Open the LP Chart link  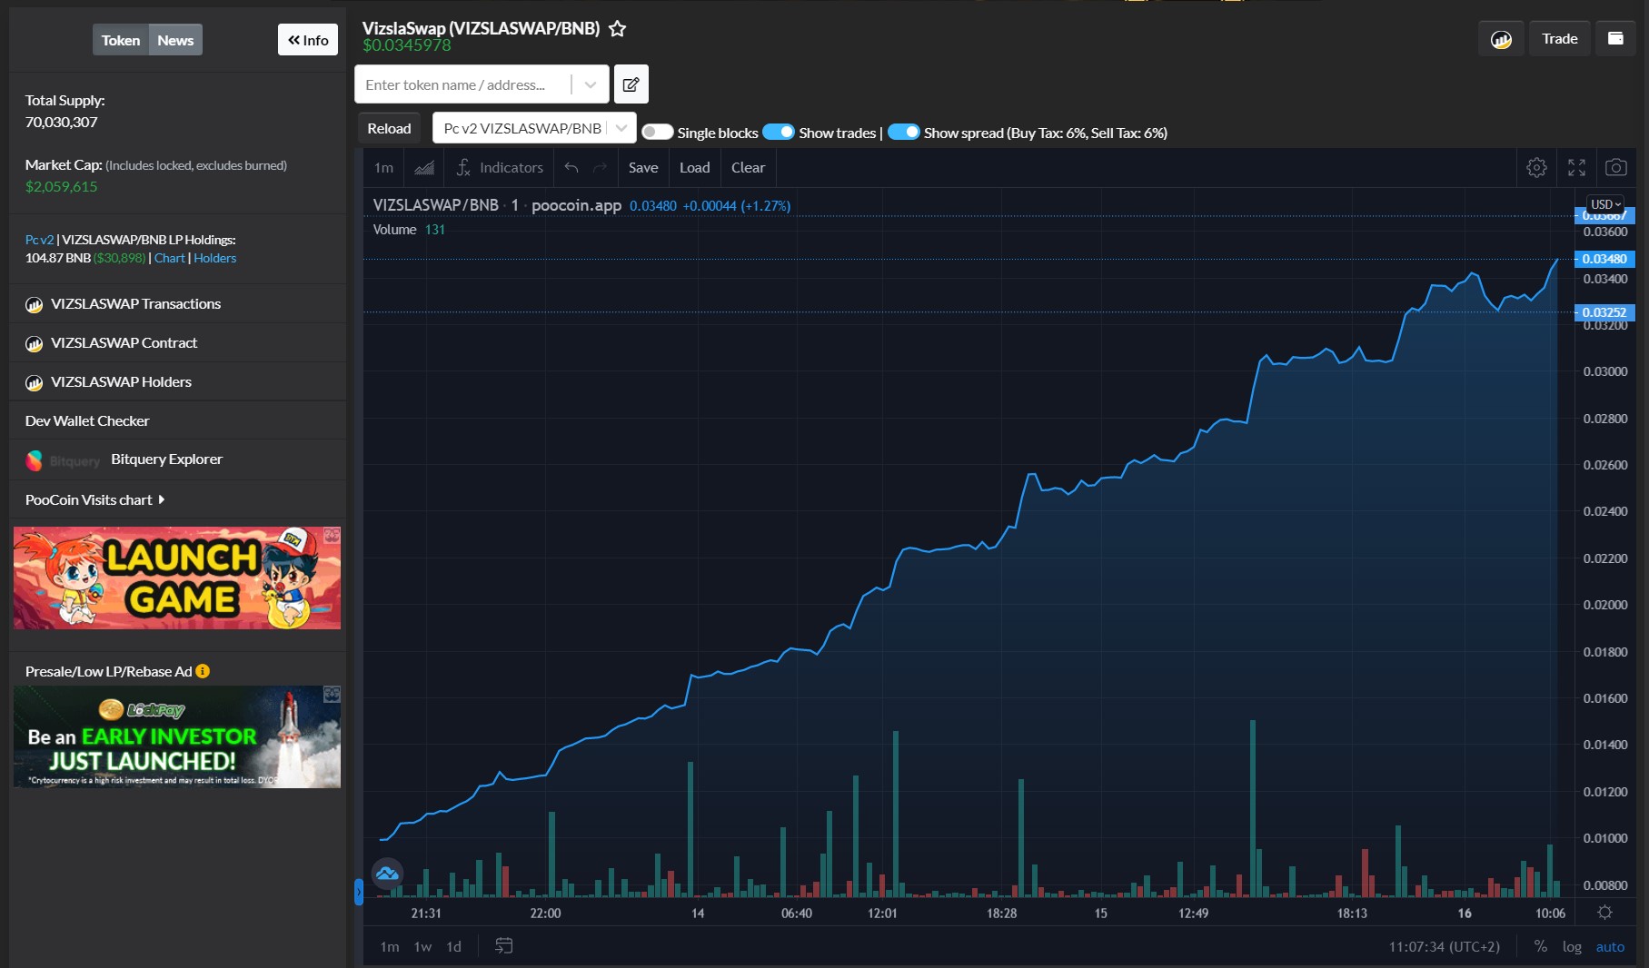(x=169, y=258)
